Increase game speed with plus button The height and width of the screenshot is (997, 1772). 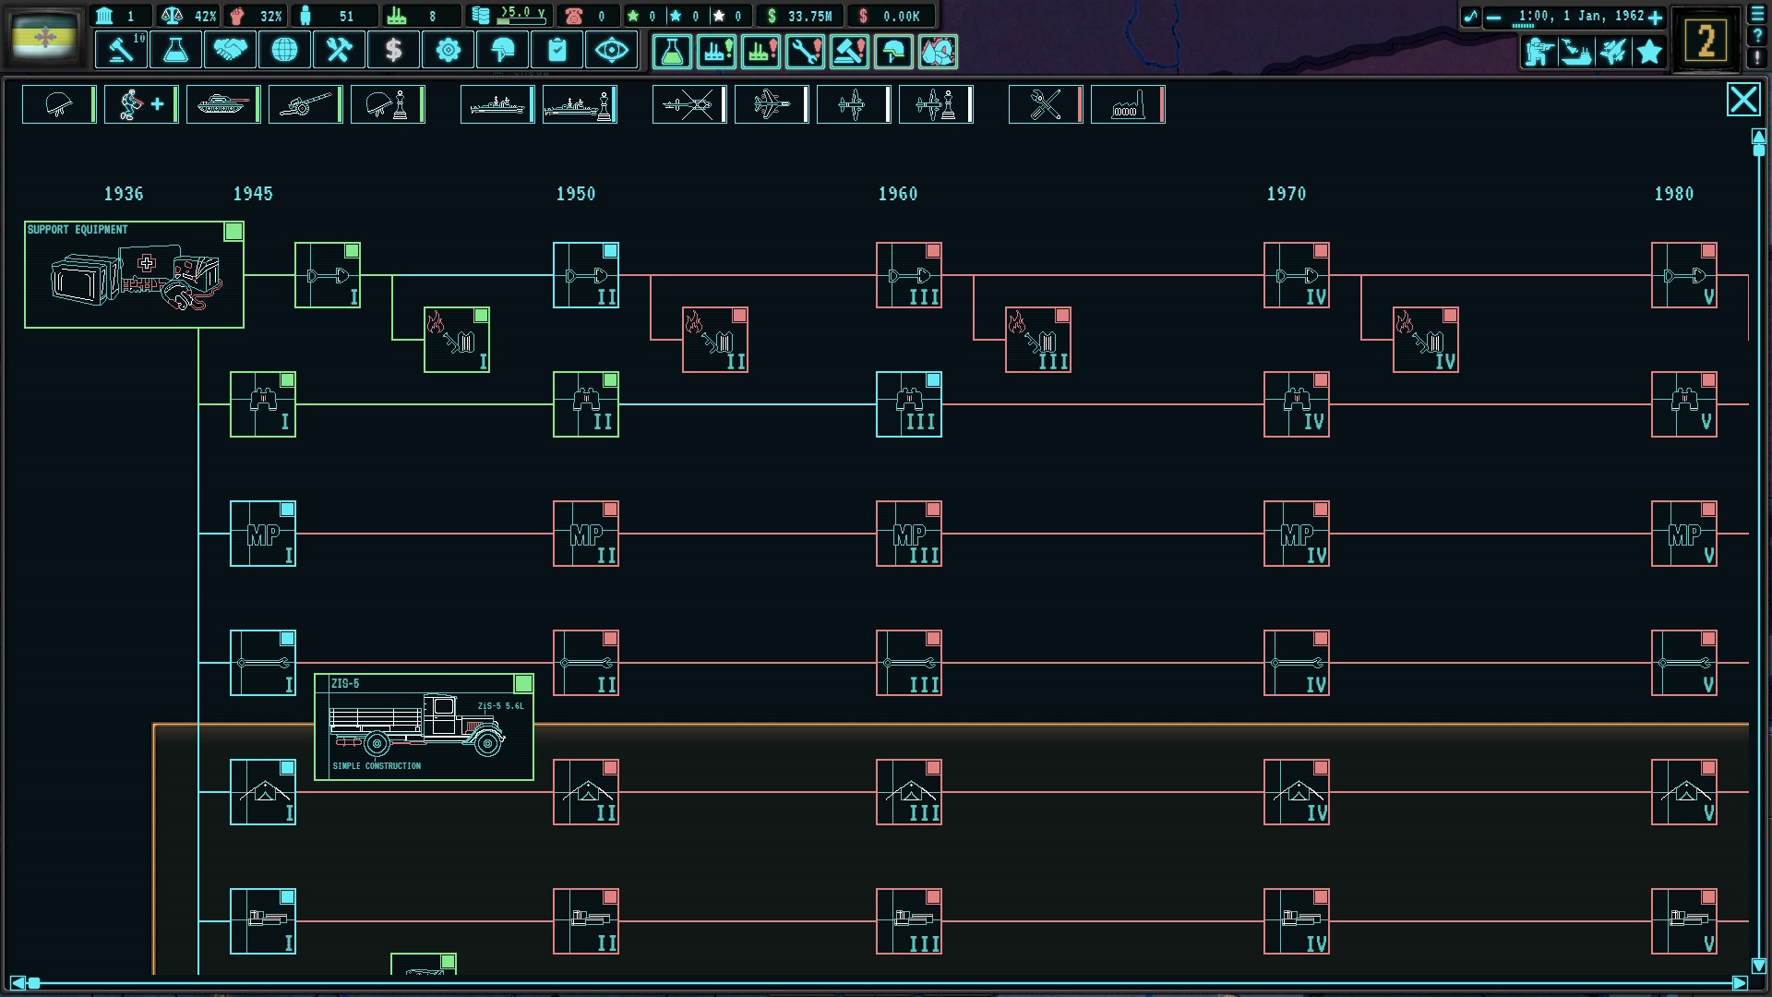coord(1656,18)
